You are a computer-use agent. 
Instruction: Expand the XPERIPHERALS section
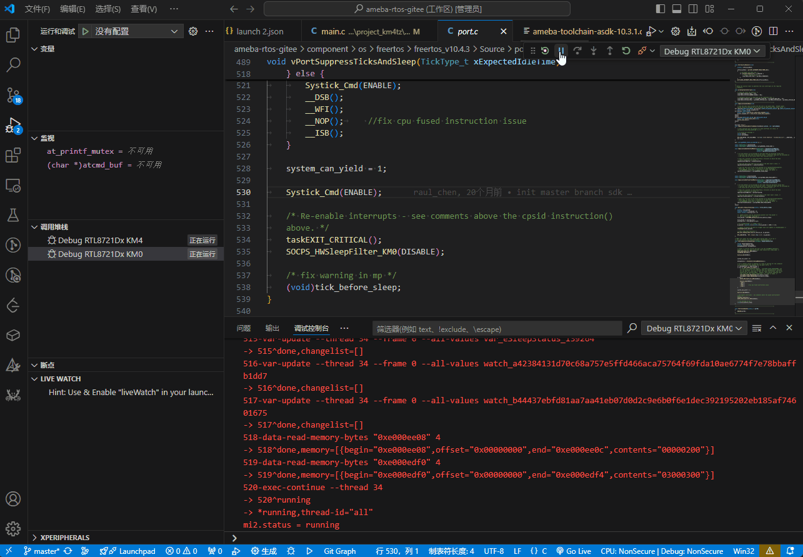[64, 538]
